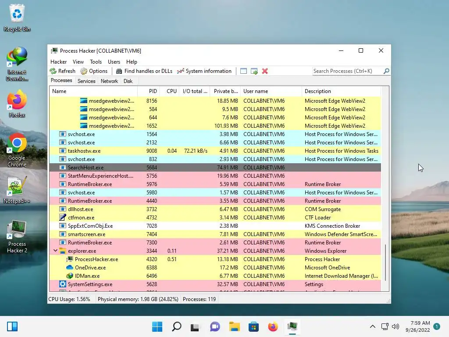Click the 72.21 kB/s I/O value
The width and height of the screenshot is (449, 337).
(x=196, y=151)
